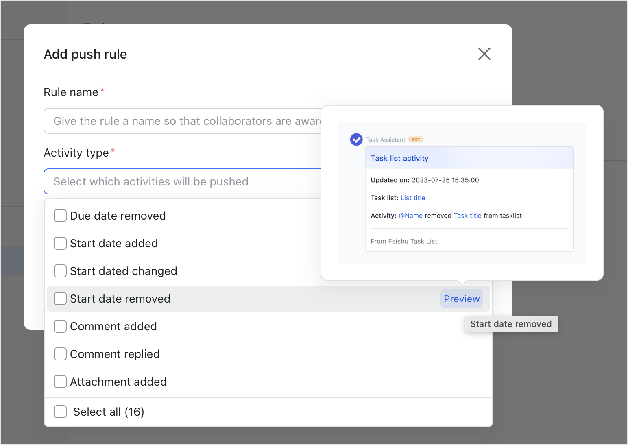Check the Comment replied checkbox

[x=60, y=353]
